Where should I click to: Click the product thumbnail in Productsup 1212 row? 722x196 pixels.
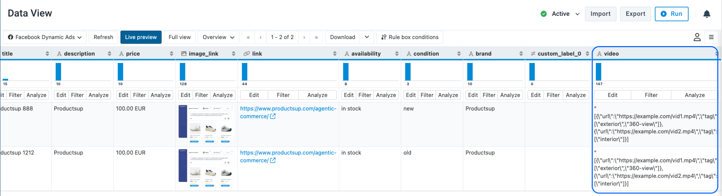206,168
